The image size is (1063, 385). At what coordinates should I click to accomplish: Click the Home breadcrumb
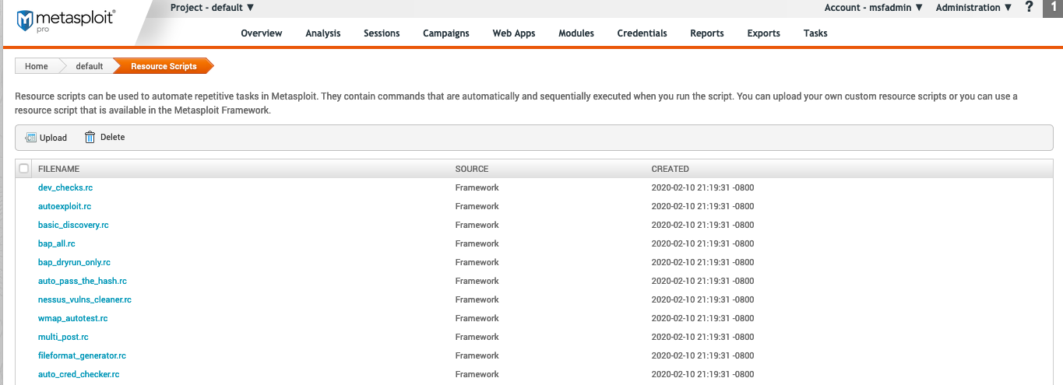click(37, 66)
